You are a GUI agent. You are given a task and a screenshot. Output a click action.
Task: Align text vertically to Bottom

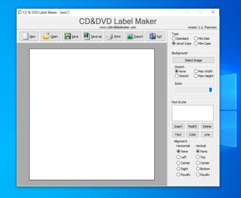coord(203,169)
